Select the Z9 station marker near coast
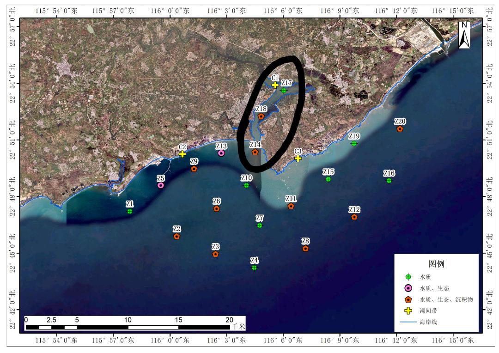 point(194,169)
